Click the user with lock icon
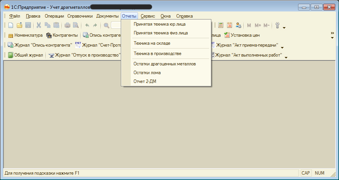 tap(239, 26)
